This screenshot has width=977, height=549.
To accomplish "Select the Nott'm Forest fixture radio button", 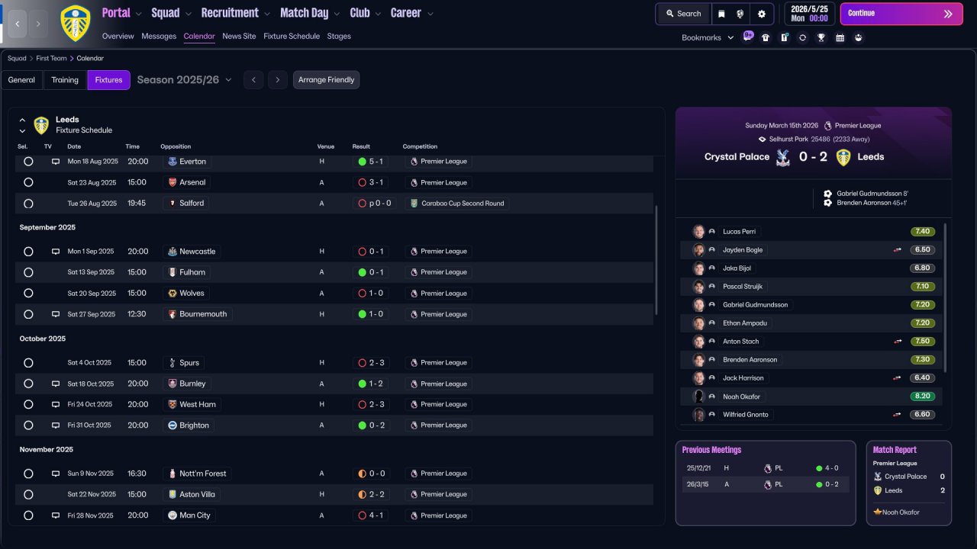I will point(28,474).
